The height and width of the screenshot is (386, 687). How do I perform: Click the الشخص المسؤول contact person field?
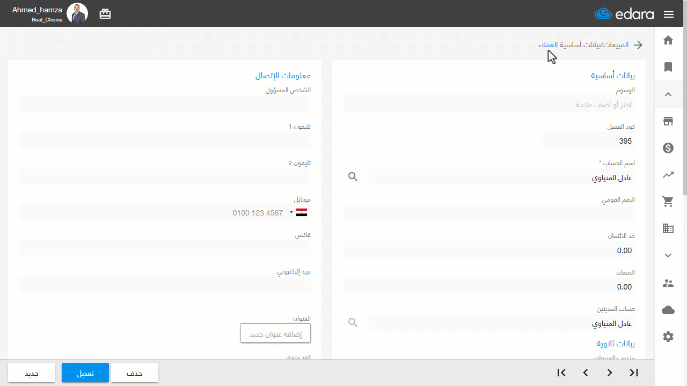pos(165,104)
